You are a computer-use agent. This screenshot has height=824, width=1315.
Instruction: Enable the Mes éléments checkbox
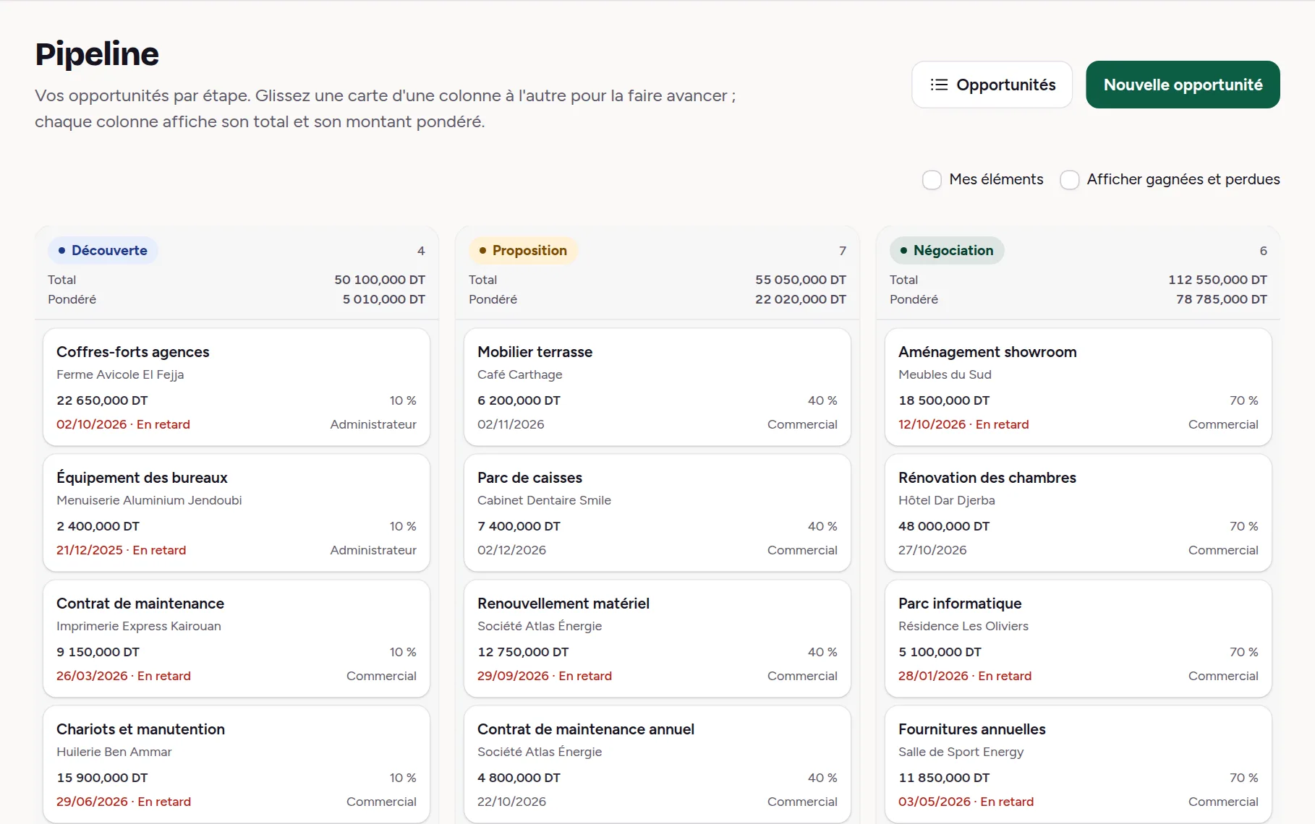coord(932,179)
